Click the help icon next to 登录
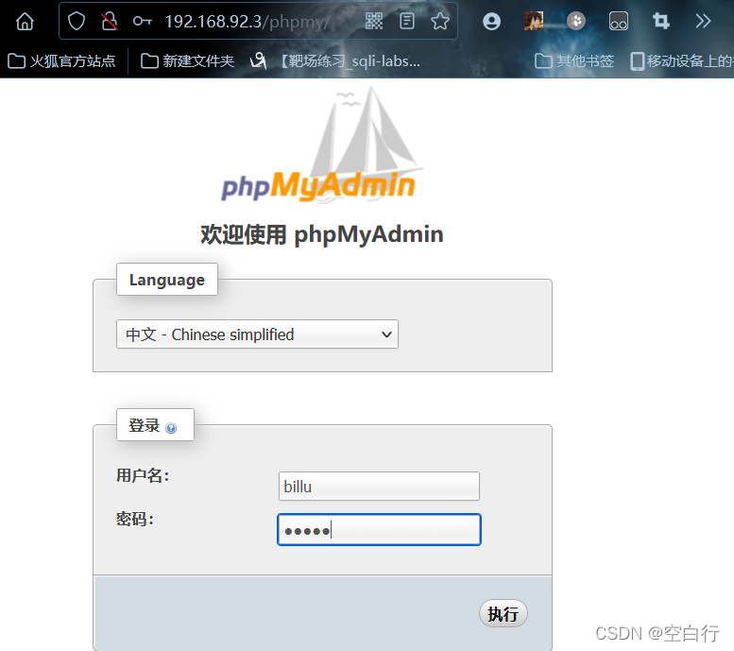This screenshot has width=734, height=651. pos(171,428)
